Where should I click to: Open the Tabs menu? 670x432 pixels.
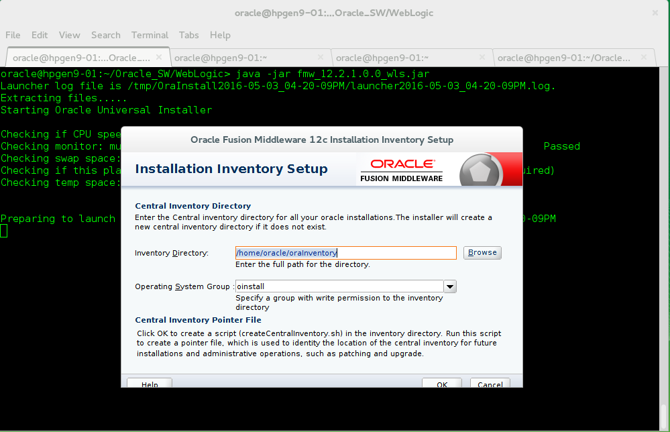click(x=188, y=35)
